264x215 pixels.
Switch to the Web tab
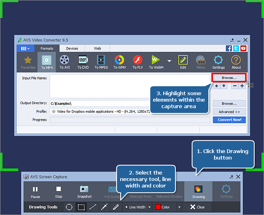pyautogui.click(x=97, y=49)
